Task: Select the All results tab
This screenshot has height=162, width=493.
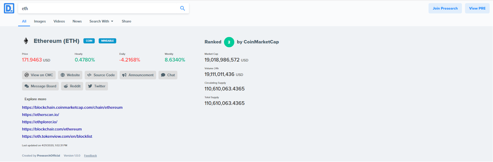Action: coord(24,21)
